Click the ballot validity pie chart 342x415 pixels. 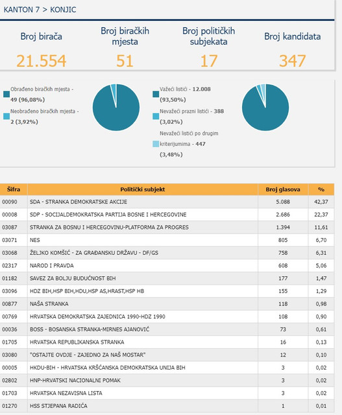[265, 107]
